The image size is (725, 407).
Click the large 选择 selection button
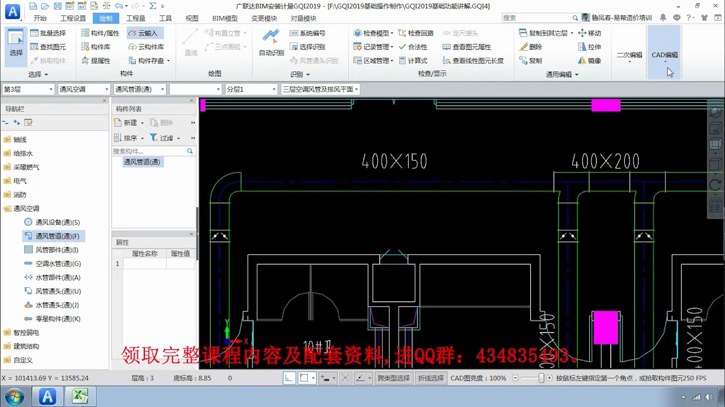[x=15, y=45]
